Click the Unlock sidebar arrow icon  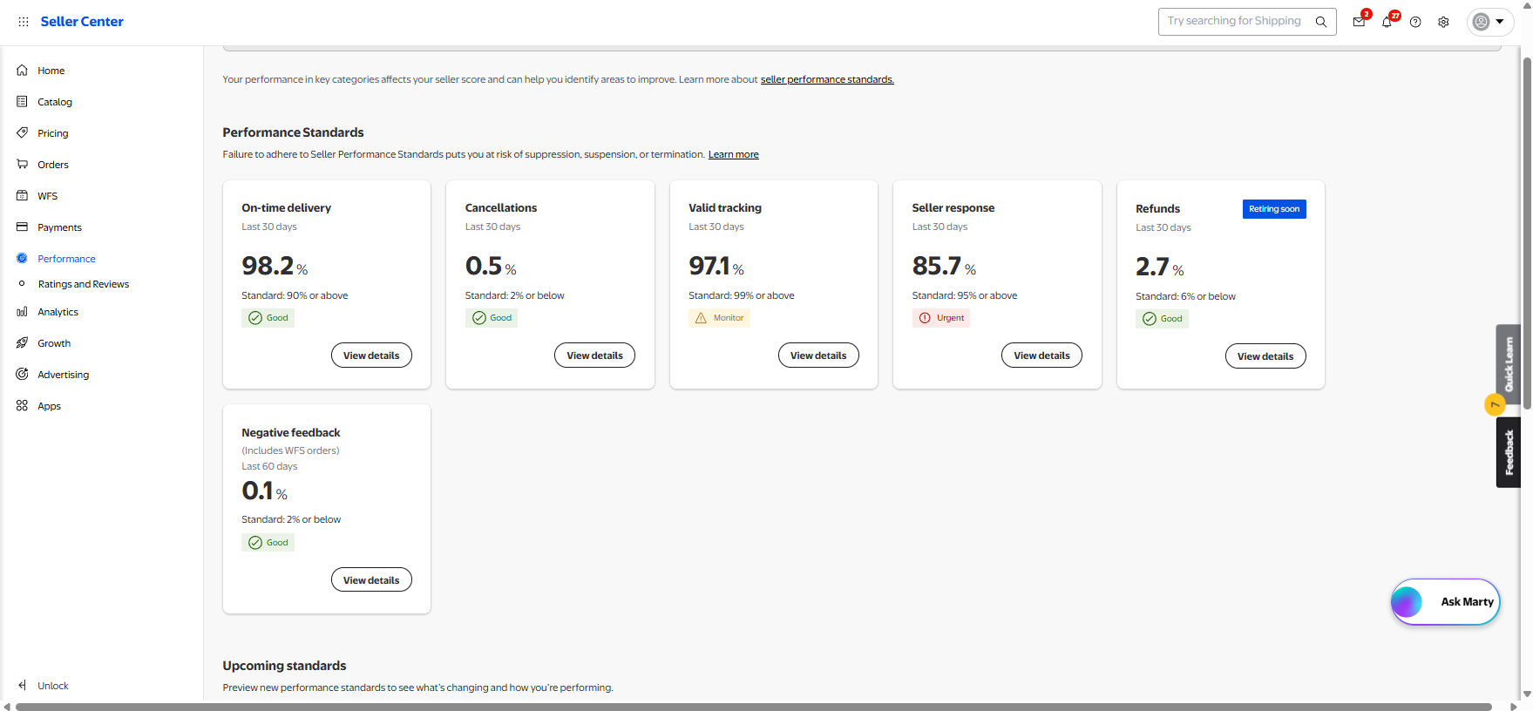(x=22, y=686)
